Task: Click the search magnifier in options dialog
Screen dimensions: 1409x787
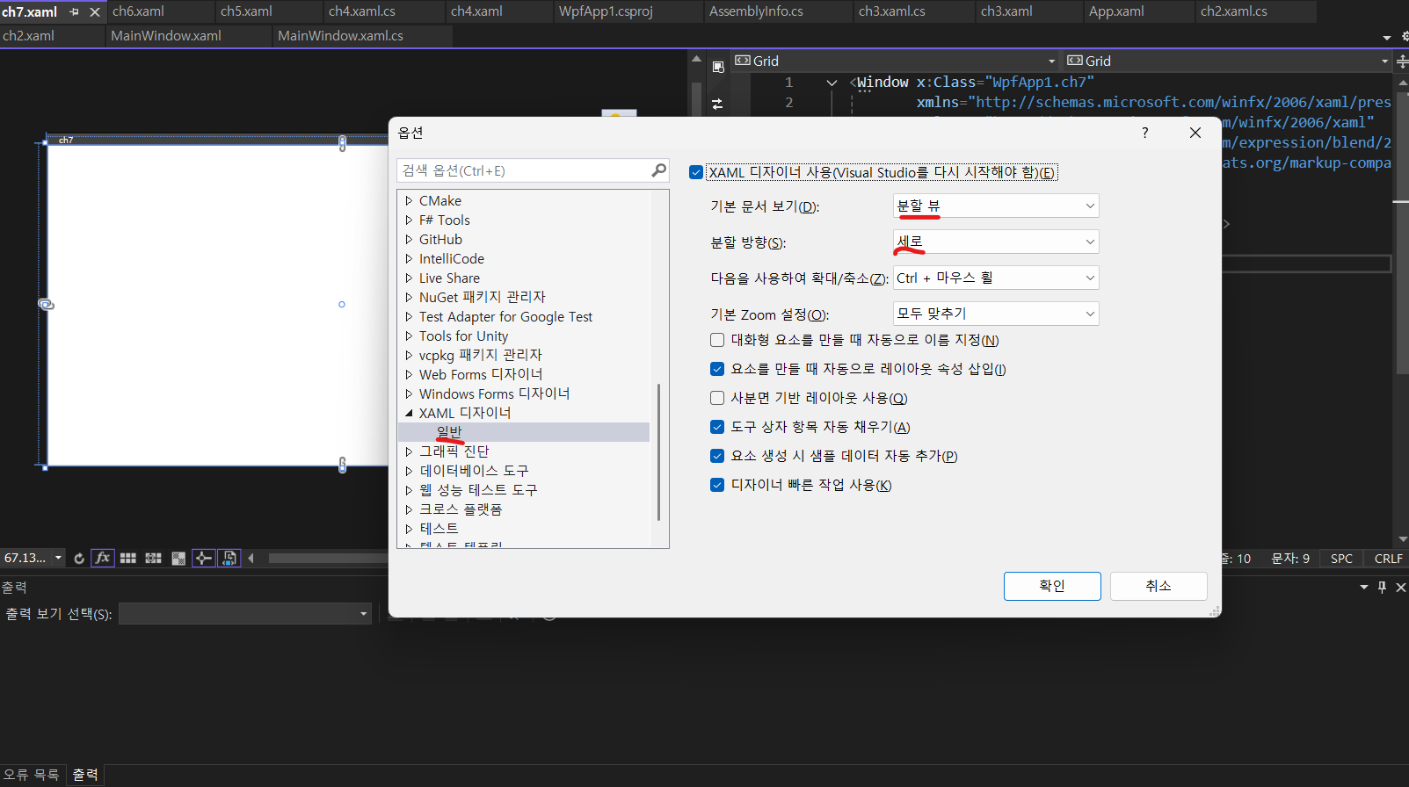Action: tap(658, 170)
